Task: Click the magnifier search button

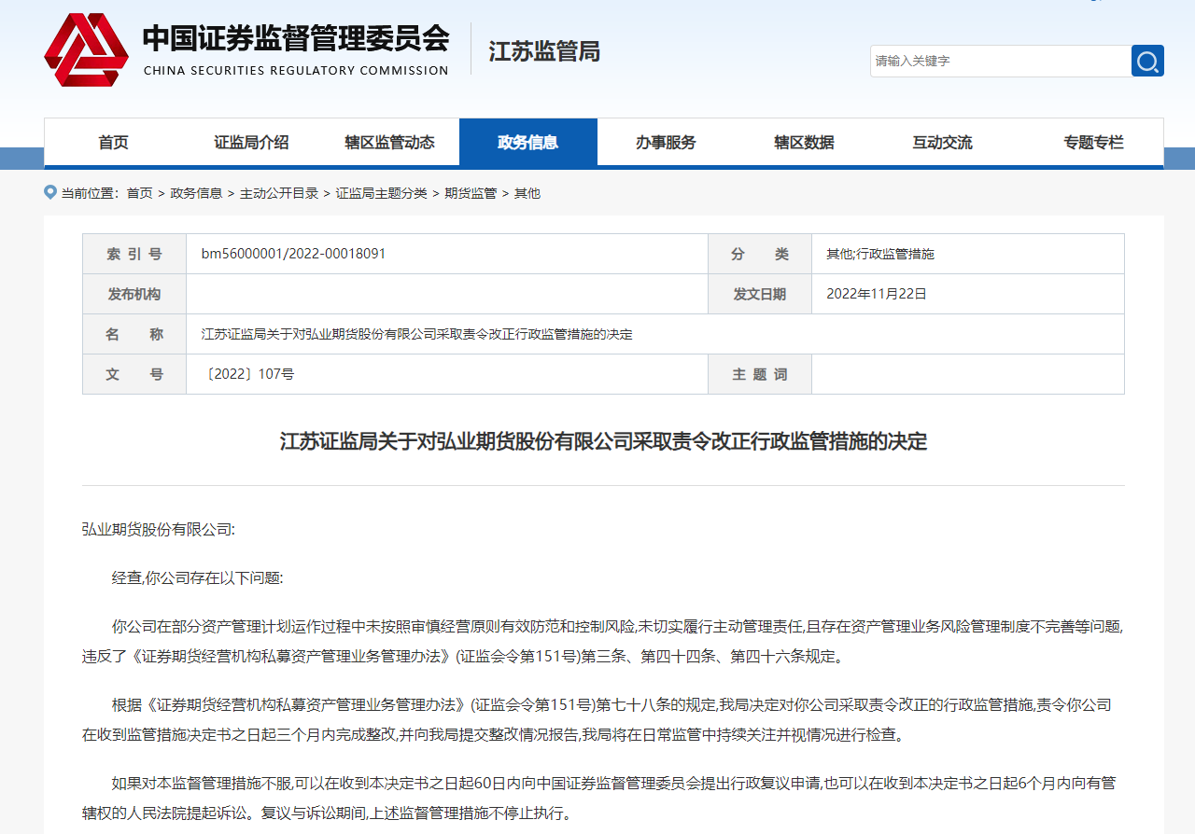Action: pos(1147,61)
